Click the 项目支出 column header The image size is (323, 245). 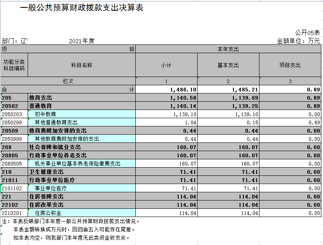tap(290, 65)
